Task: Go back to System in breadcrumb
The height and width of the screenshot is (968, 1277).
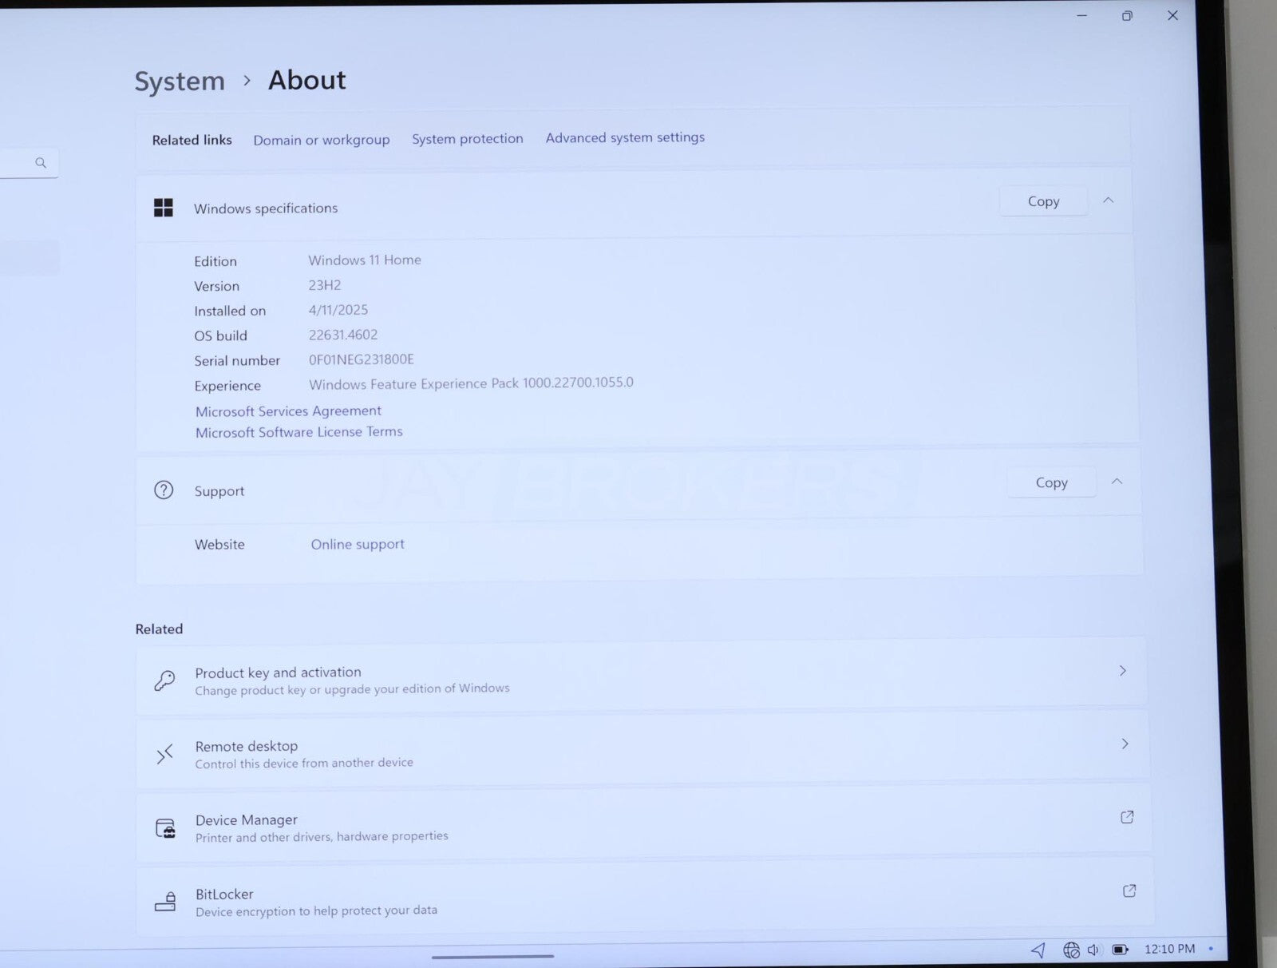Action: [x=180, y=81]
